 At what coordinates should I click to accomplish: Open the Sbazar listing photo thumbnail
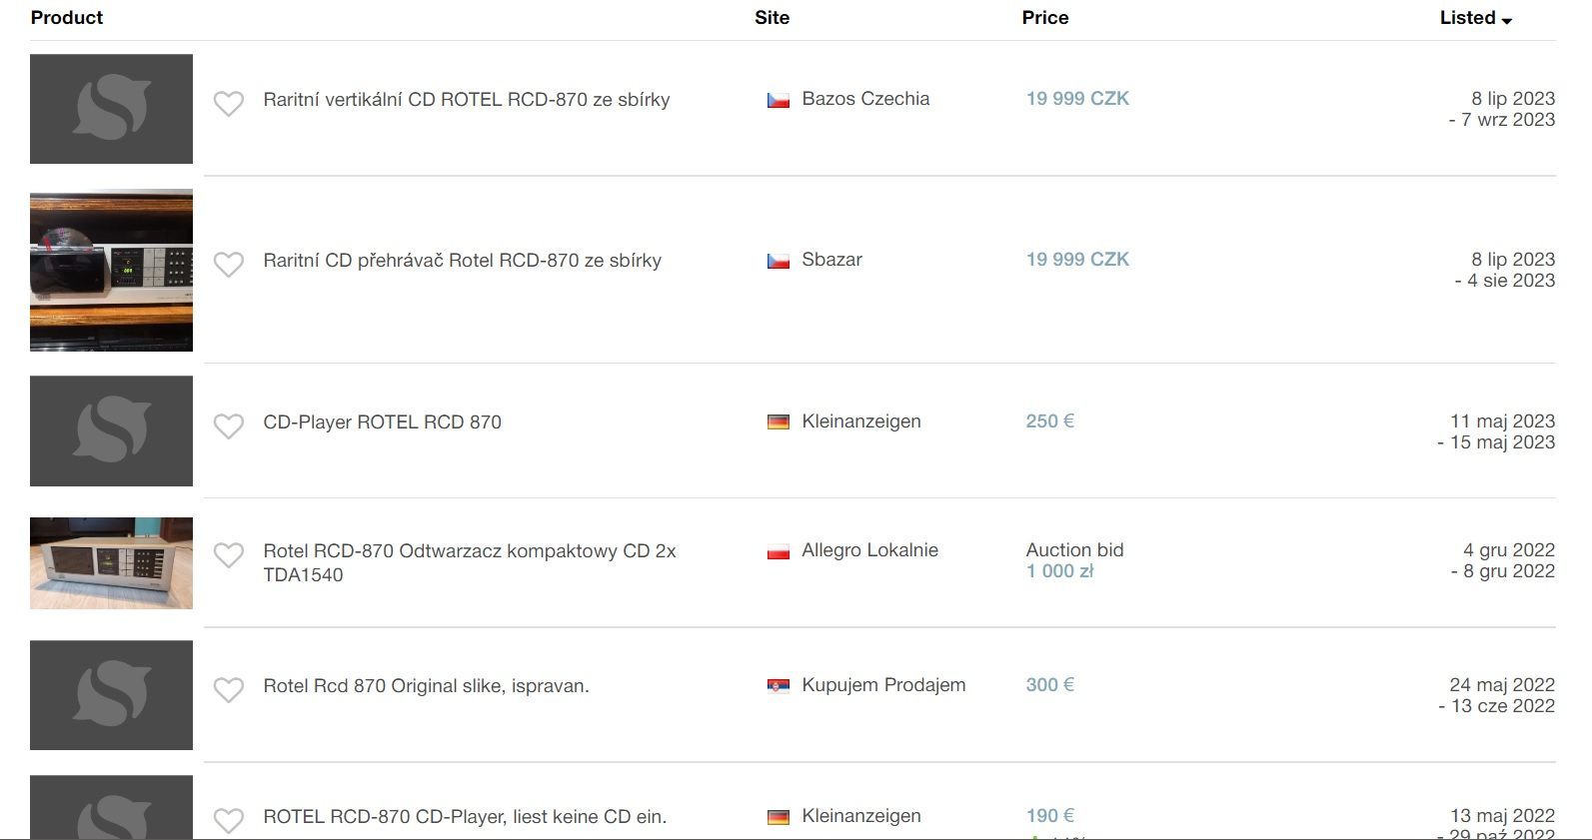tap(111, 270)
